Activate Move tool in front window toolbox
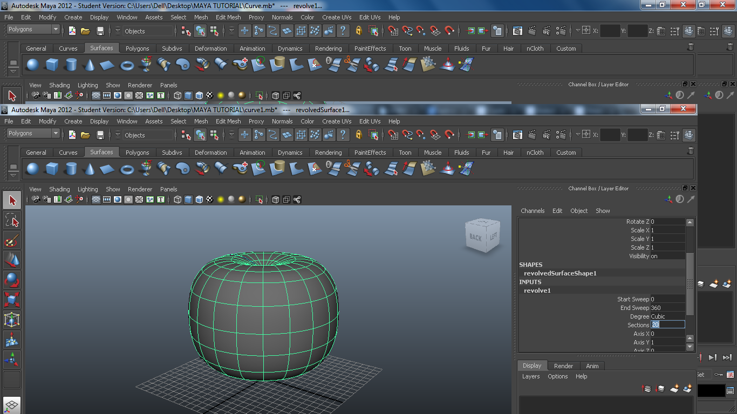Viewport: 737px width, 414px height. 12,260
